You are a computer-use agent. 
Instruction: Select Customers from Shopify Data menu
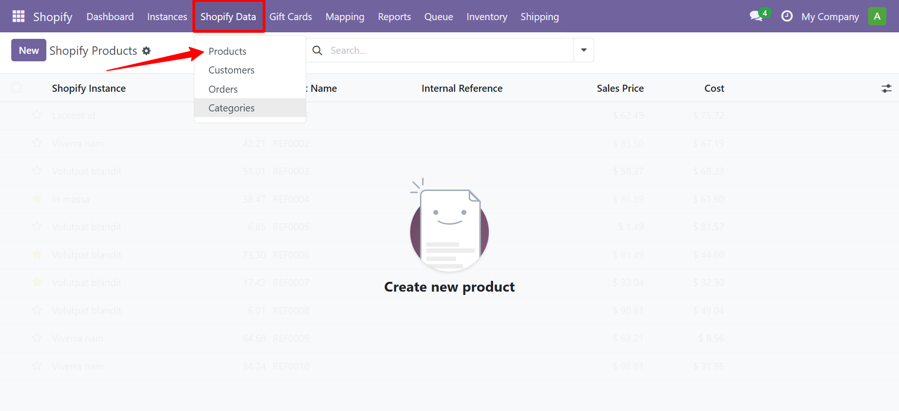(250, 70)
